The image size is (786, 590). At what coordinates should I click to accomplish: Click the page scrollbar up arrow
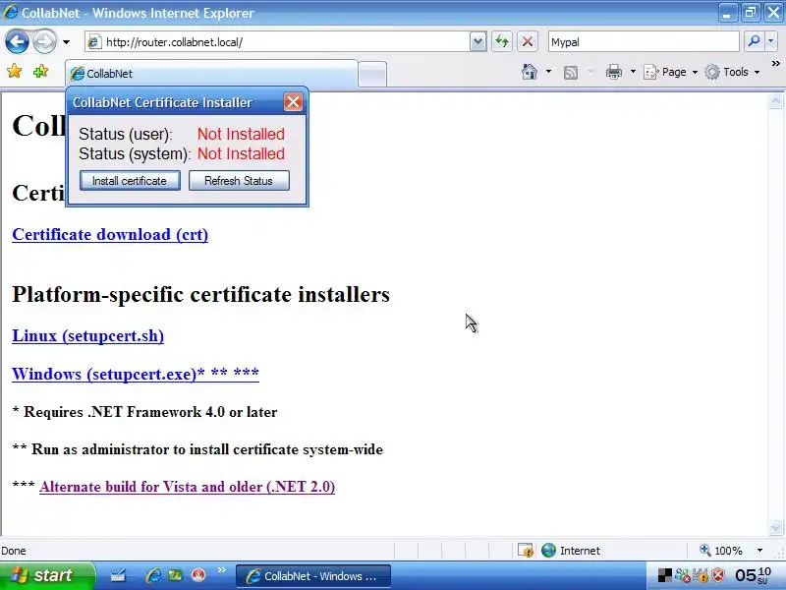775,101
